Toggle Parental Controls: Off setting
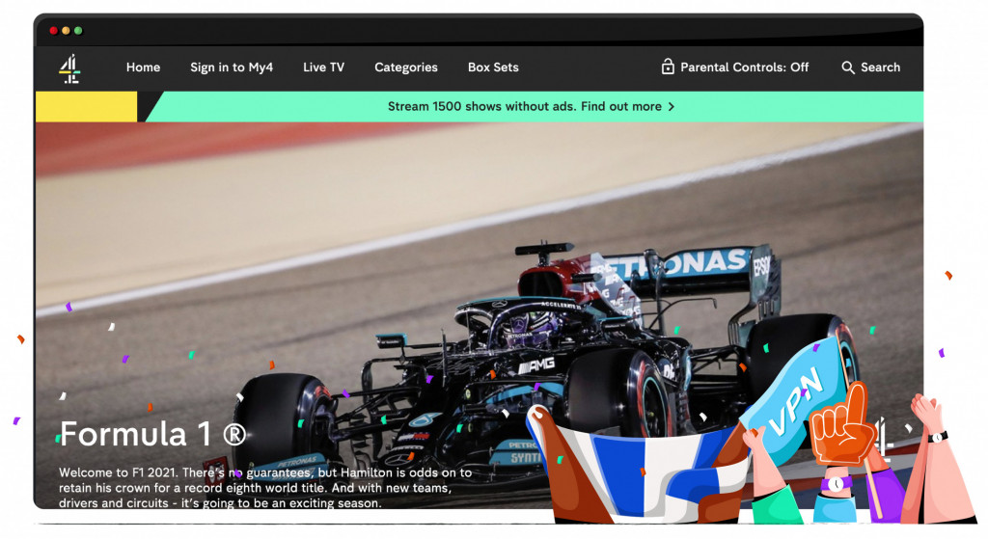This screenshot has width=988, height=539. coord(744,67)
